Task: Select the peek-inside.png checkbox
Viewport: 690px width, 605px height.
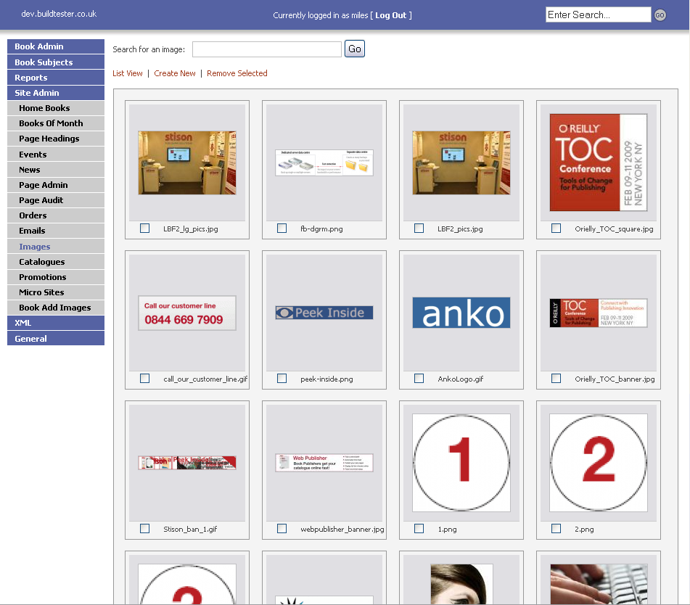Action: (x=282, y=378)
